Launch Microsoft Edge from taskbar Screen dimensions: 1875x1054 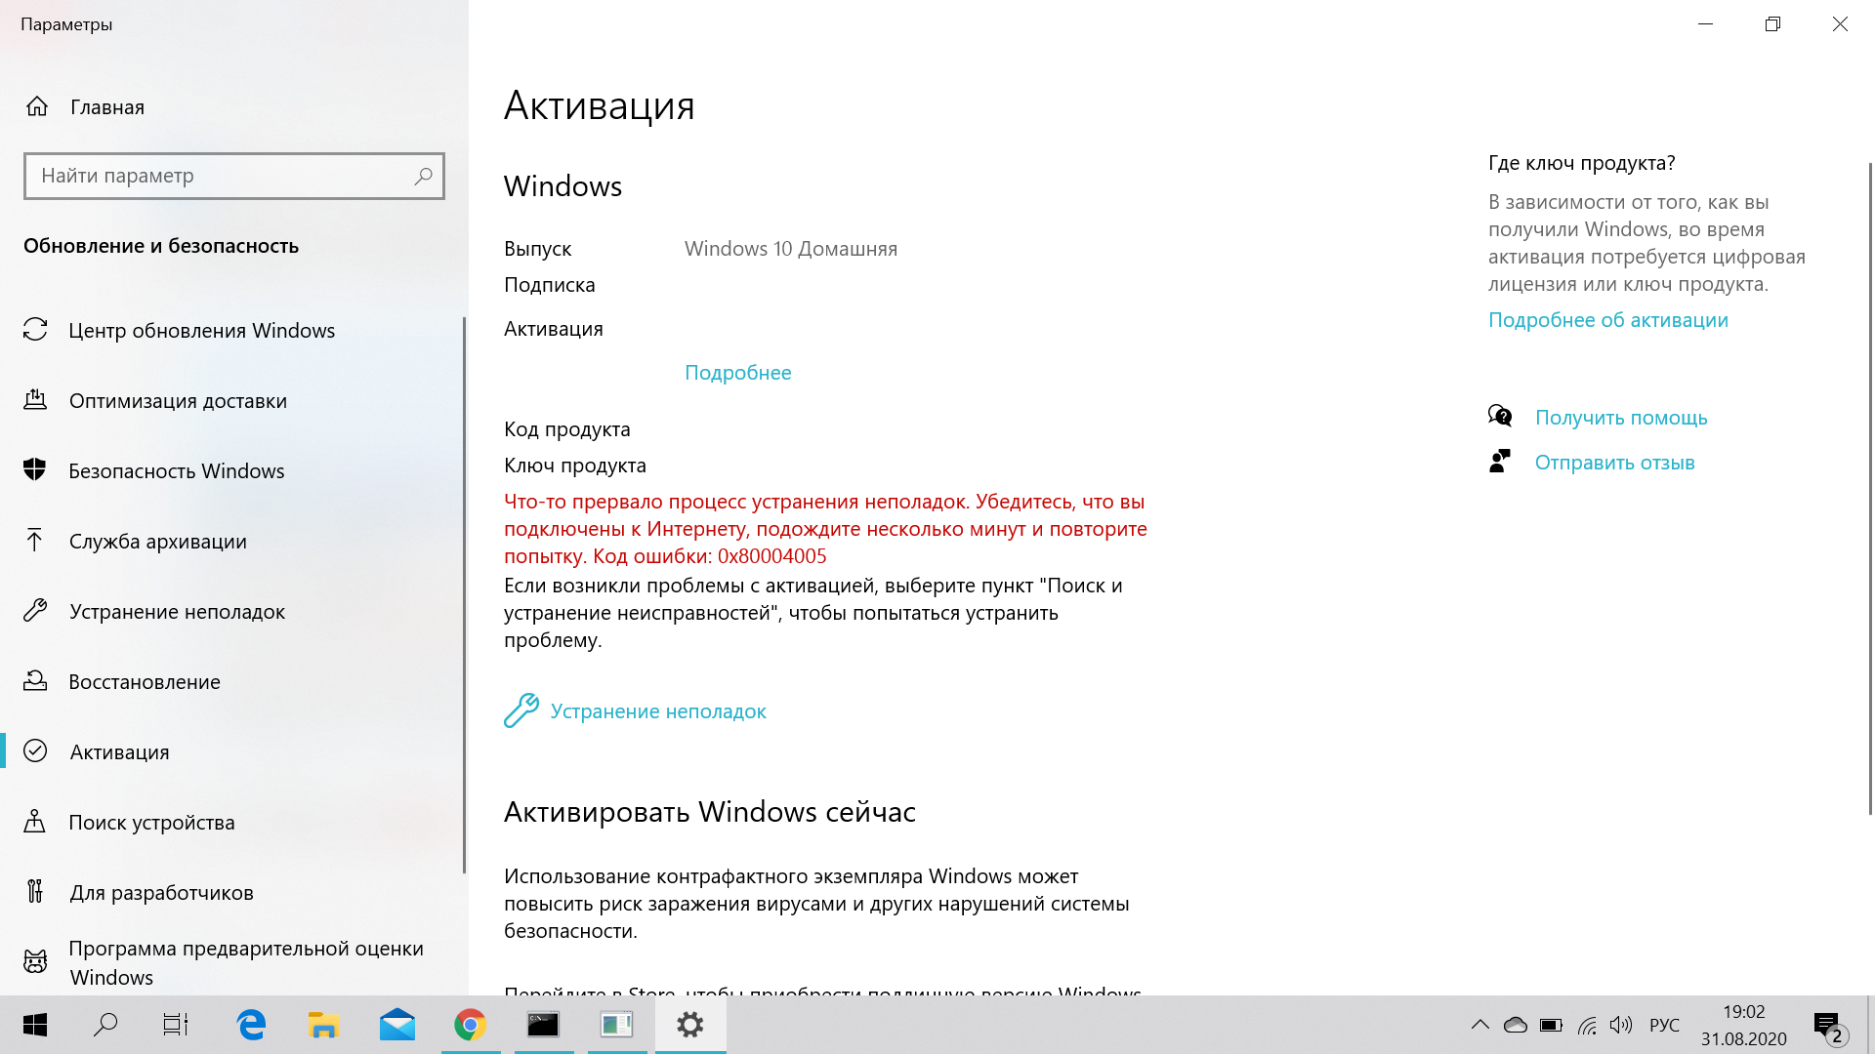pos(251,1025)
